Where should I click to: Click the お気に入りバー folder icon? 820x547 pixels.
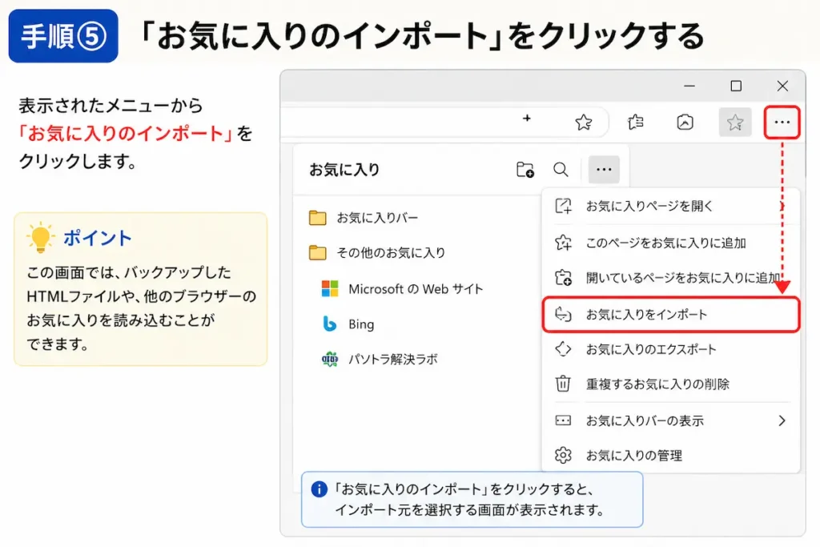[317, 218]
